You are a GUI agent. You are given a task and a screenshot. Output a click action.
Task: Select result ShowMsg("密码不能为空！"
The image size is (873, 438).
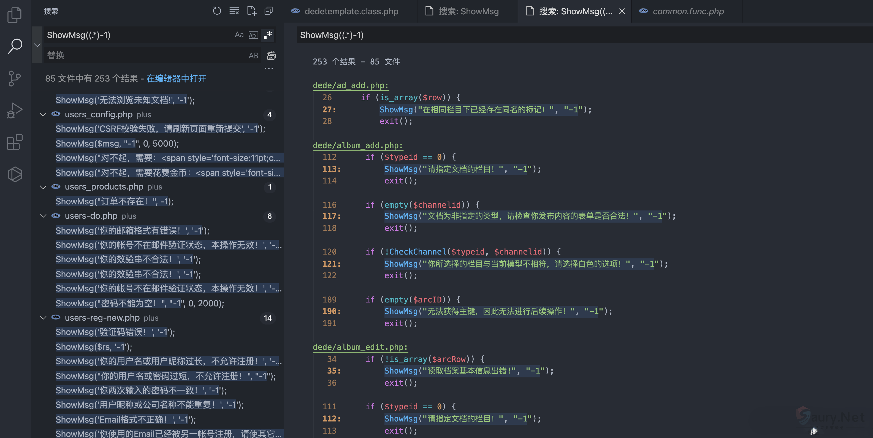point(140,303)
